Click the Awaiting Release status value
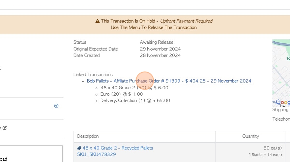Viewport: 290px width, 162px height. [156, 42]
